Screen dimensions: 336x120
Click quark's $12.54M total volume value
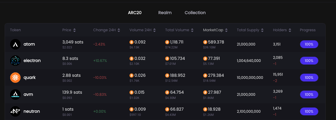click(x=171, y=81)
